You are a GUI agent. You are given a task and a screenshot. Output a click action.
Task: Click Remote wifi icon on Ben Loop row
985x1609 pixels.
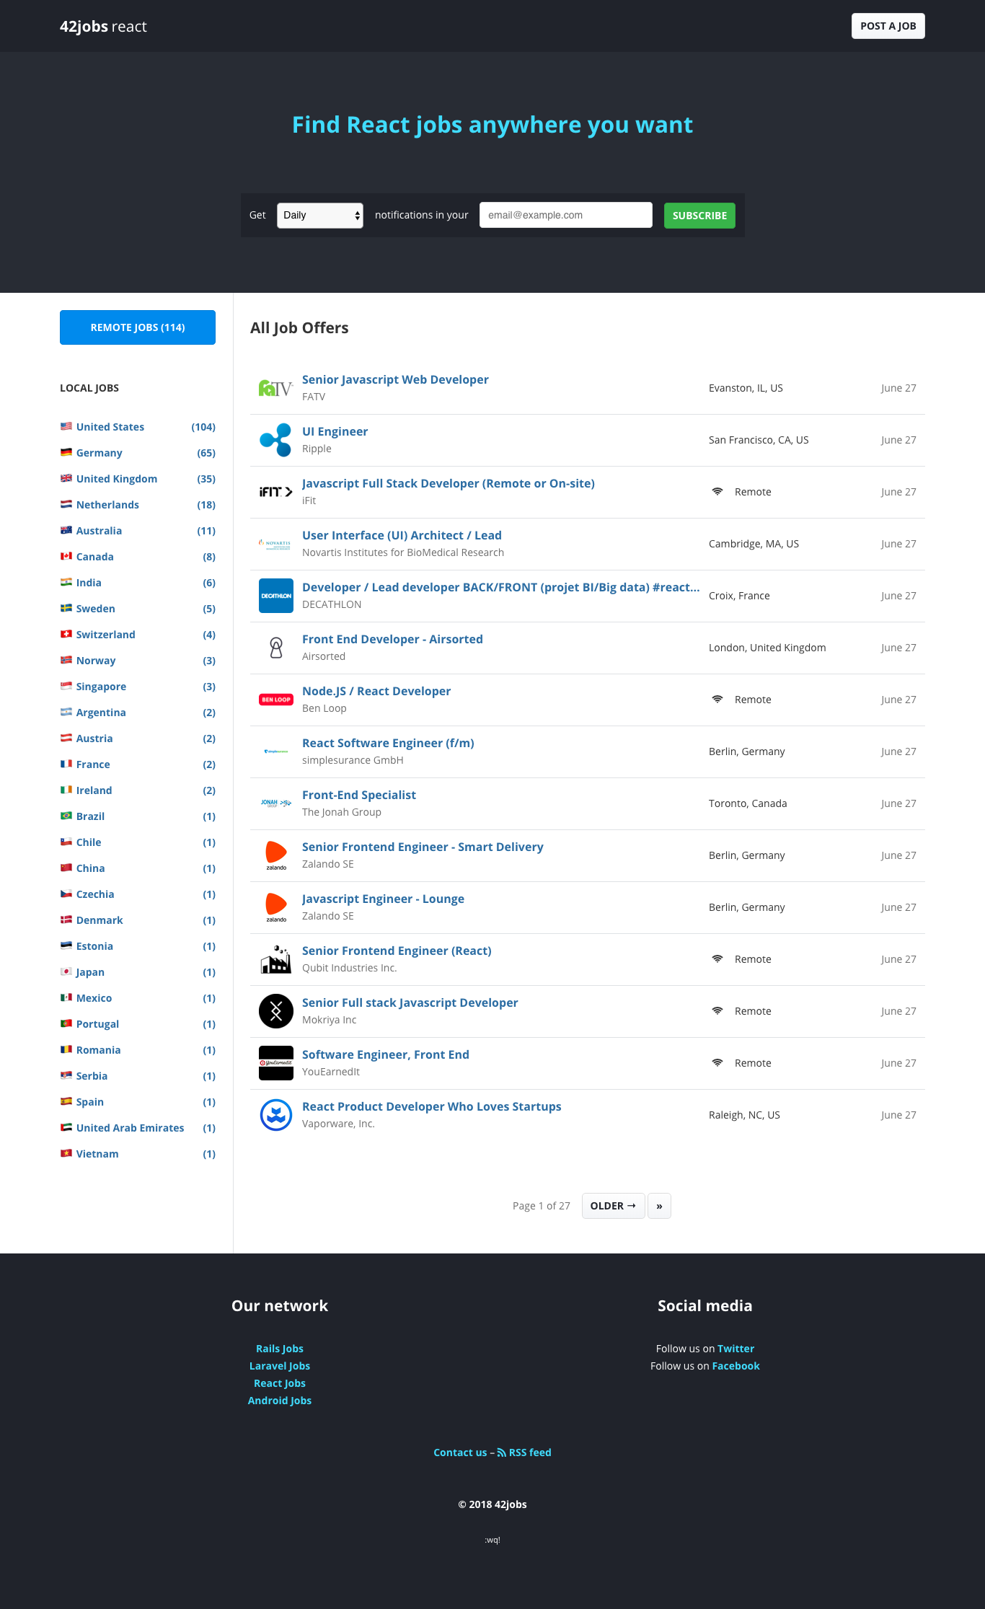coord(717,699)
